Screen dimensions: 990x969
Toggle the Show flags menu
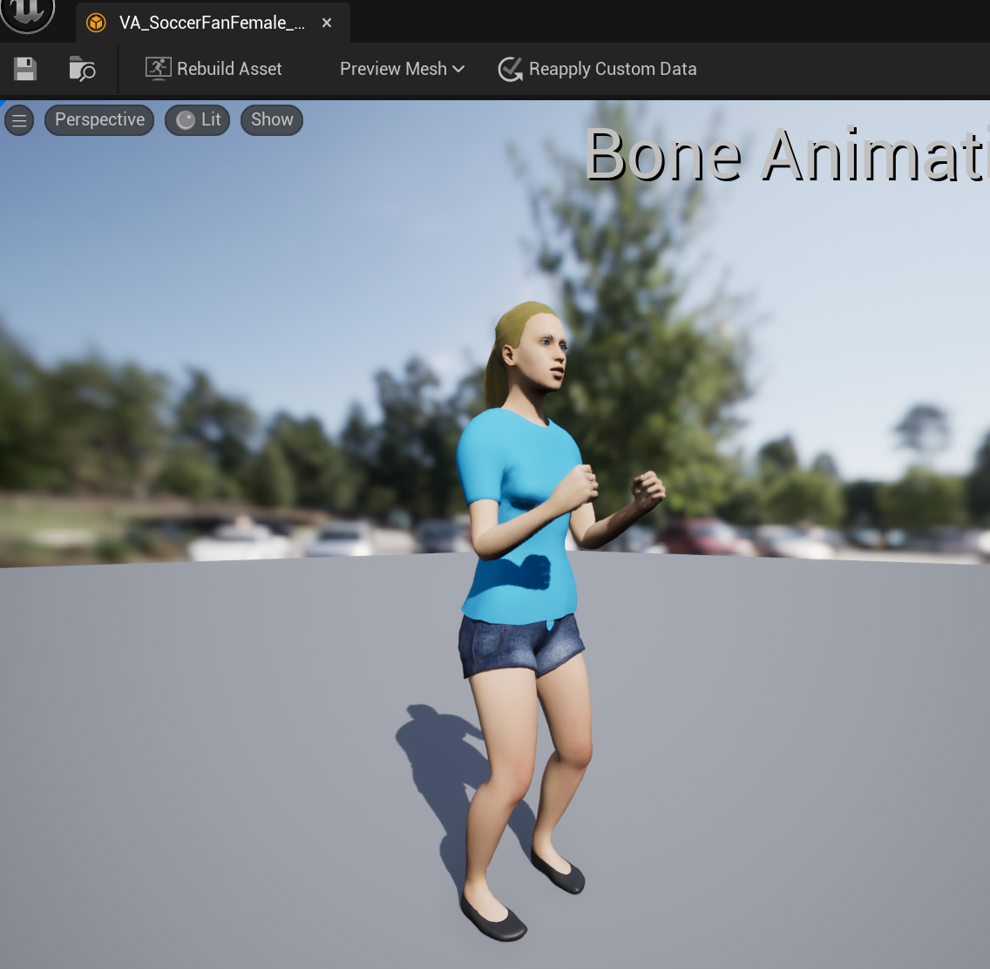(271, 119)
